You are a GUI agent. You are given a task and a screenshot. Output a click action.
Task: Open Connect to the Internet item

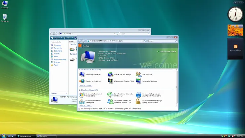pos(90,81)
